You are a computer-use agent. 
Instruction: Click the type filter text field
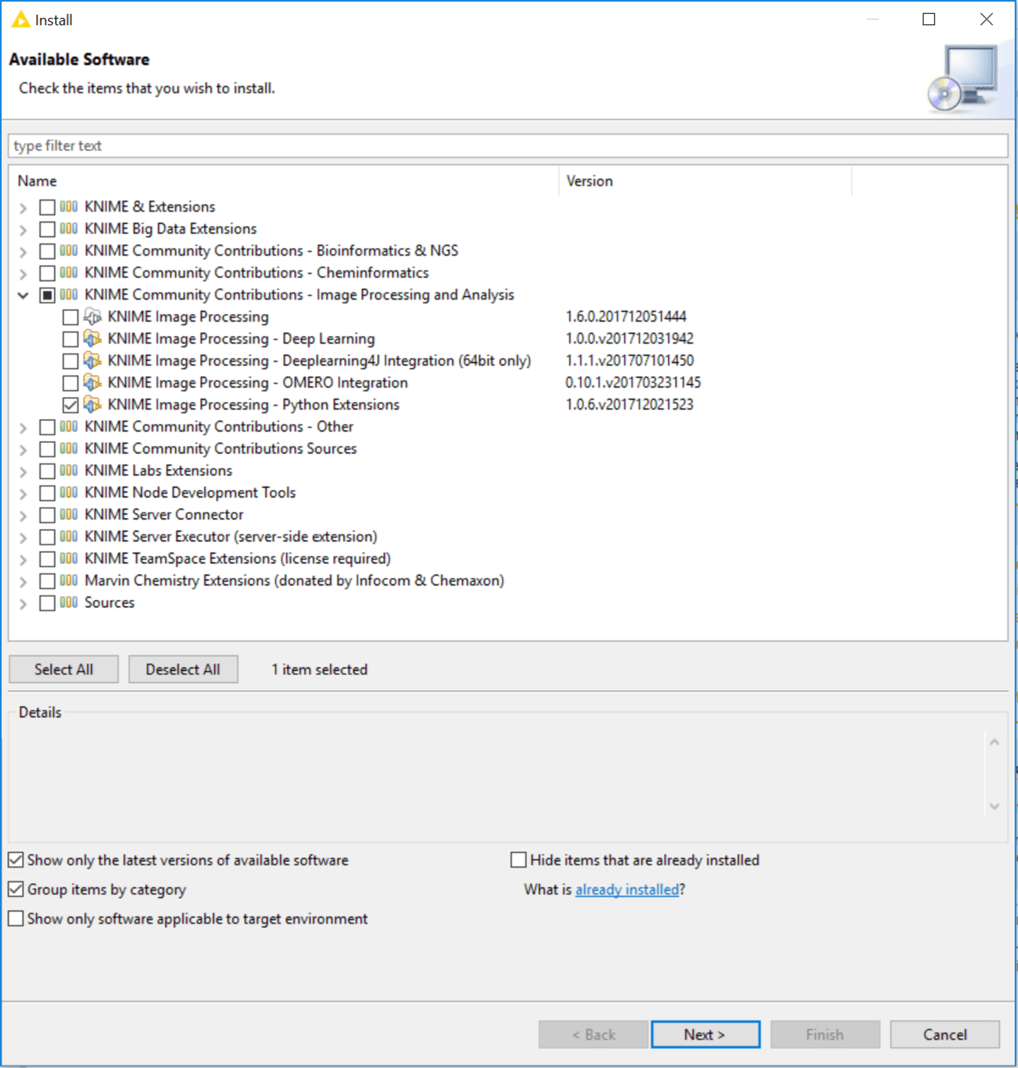(x=508, y=146)
